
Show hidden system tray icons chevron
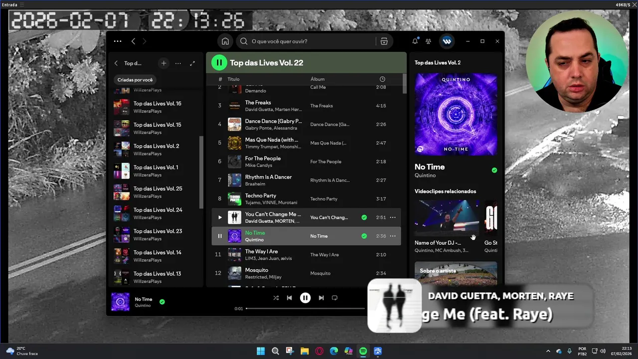pos(548,351)
